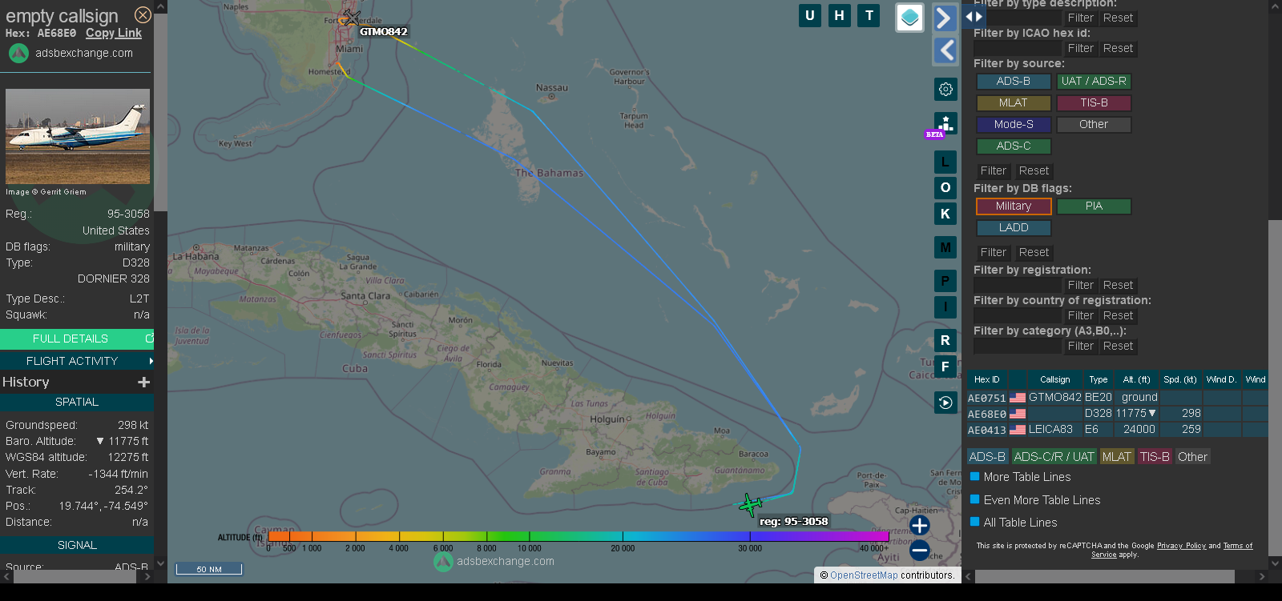Zoom out the map
Viewport: 1282px width, 601px height.
(x=920, y=550)
